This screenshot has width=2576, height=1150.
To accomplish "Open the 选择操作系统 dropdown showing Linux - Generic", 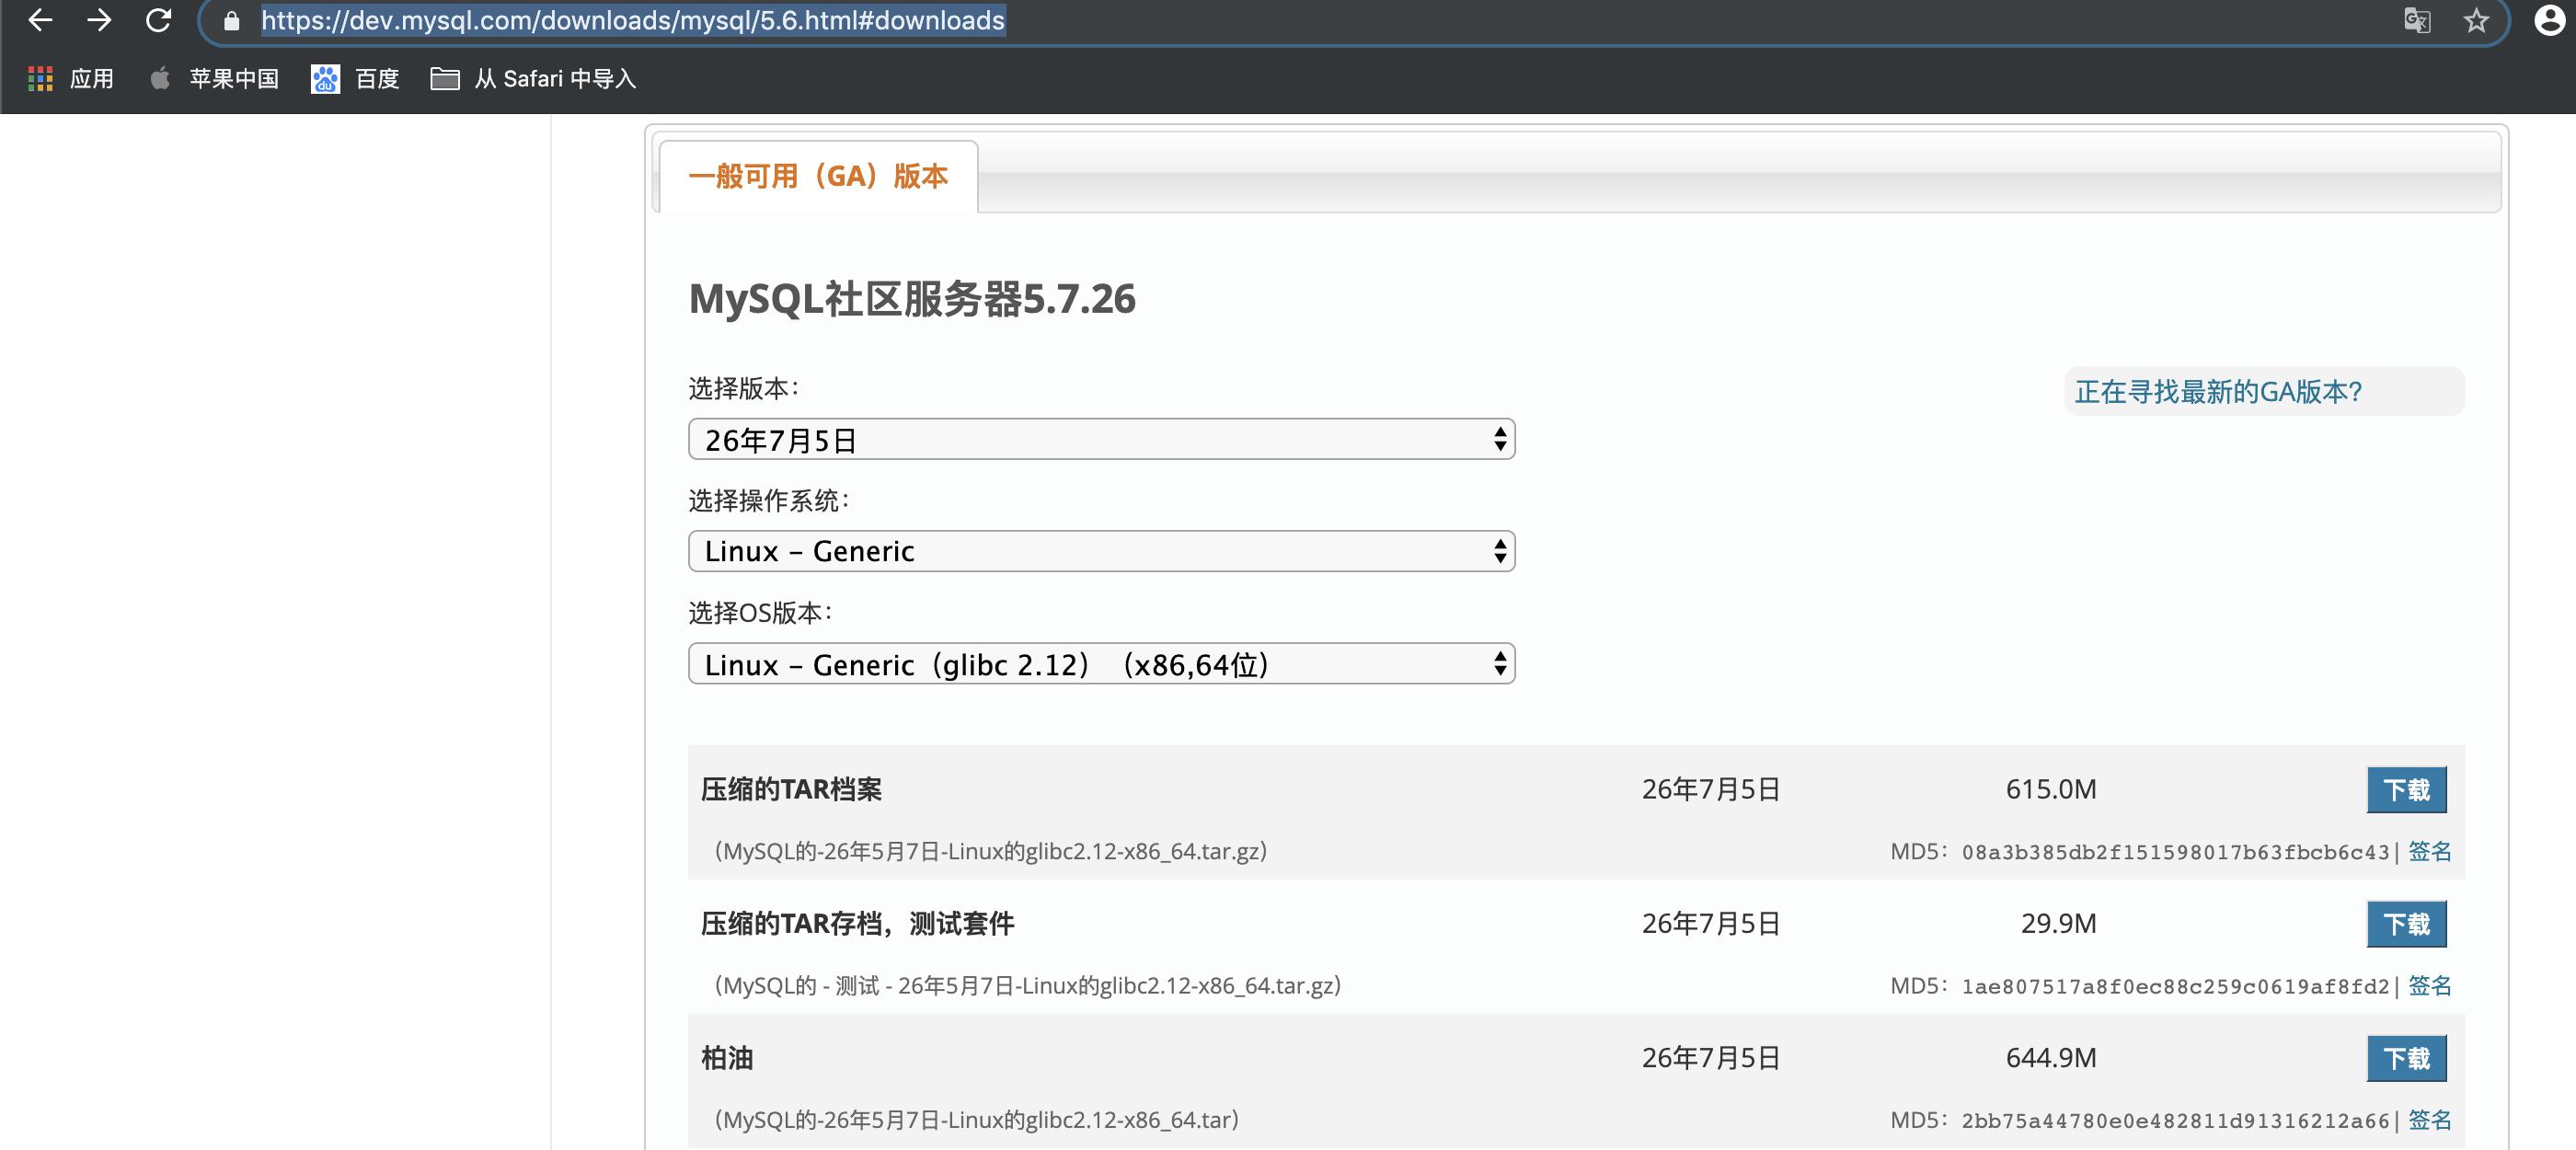I will click(x=1101, y=551).
